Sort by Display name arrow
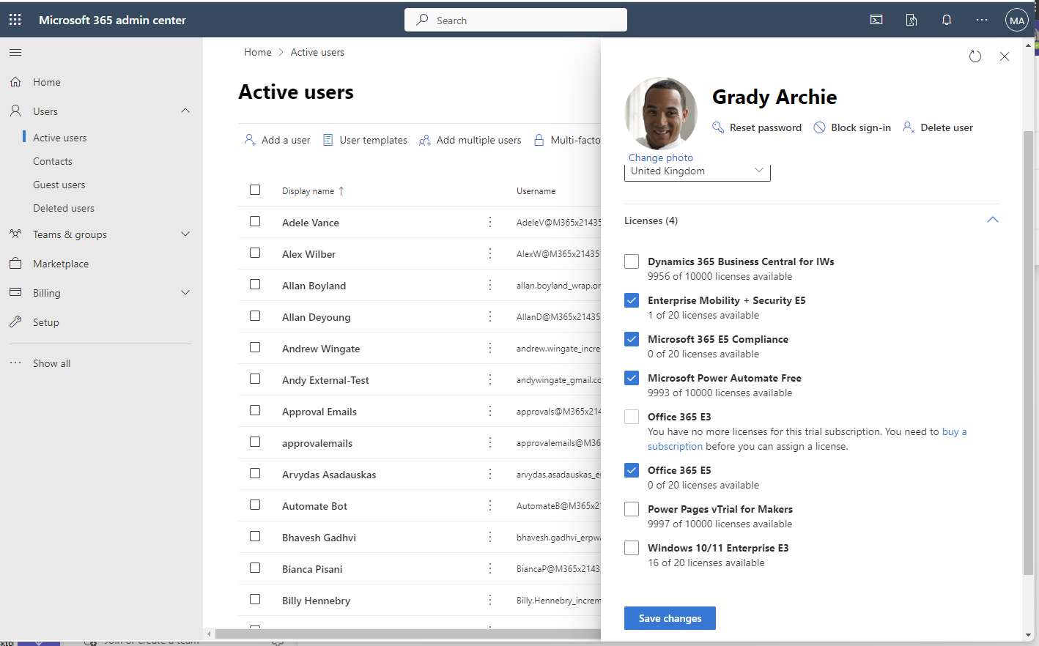 click(341, 191)
